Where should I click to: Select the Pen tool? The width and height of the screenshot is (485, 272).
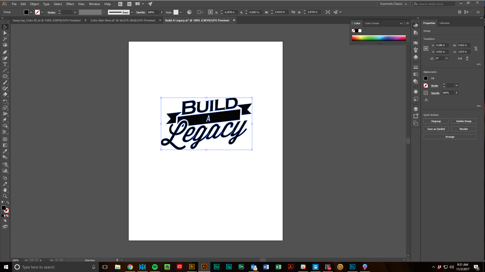pyautogui.click(x=5, y=52)
